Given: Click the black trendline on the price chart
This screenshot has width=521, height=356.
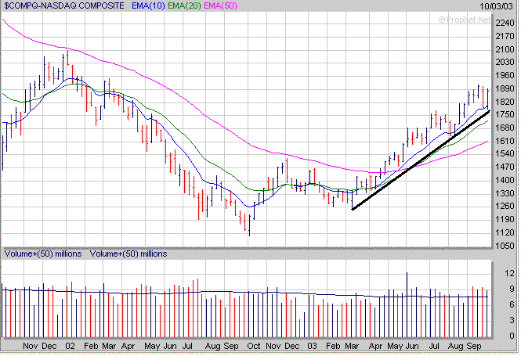Looking at the screenshot, I should point(420,160).
